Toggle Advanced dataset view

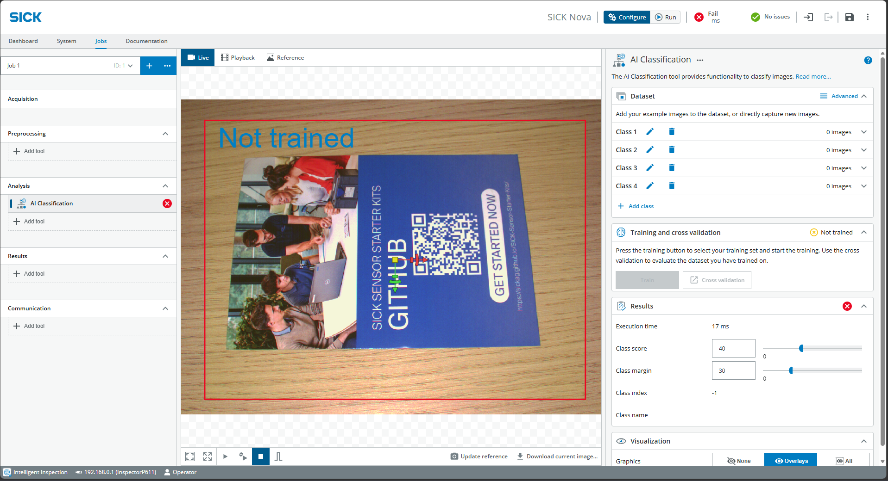(838, 96)
